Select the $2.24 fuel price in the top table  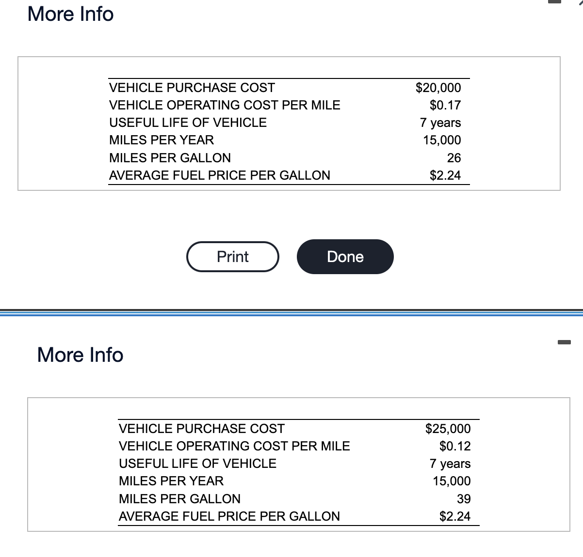[x=445, y=175]
